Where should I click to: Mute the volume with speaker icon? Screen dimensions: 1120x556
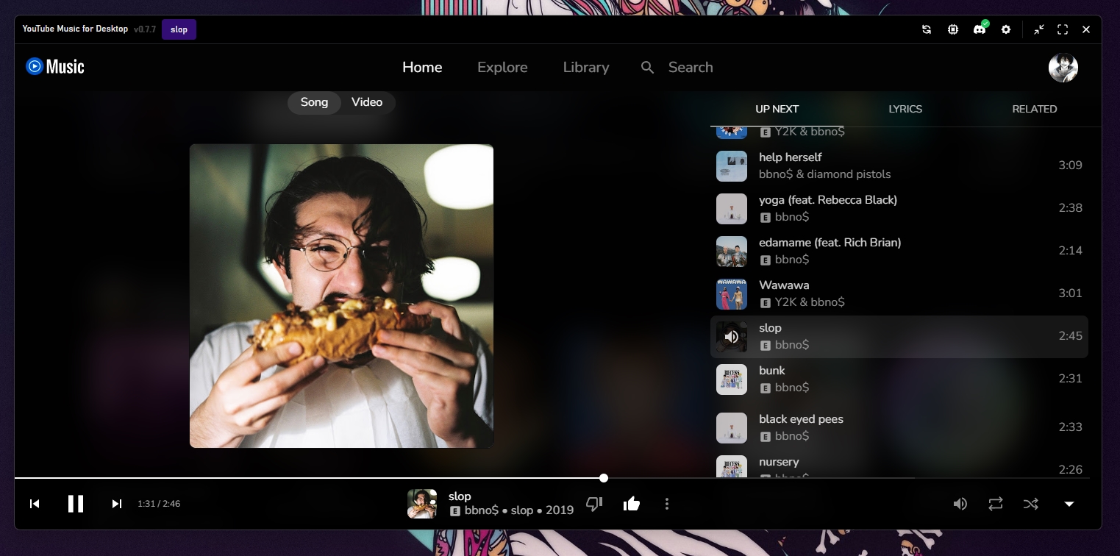point(960,504)
